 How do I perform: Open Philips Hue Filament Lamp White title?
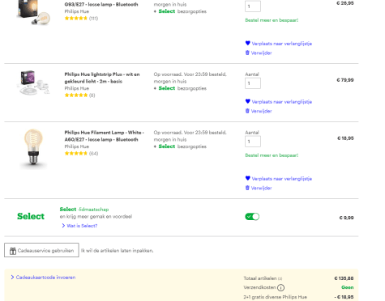tap(104, 136)
